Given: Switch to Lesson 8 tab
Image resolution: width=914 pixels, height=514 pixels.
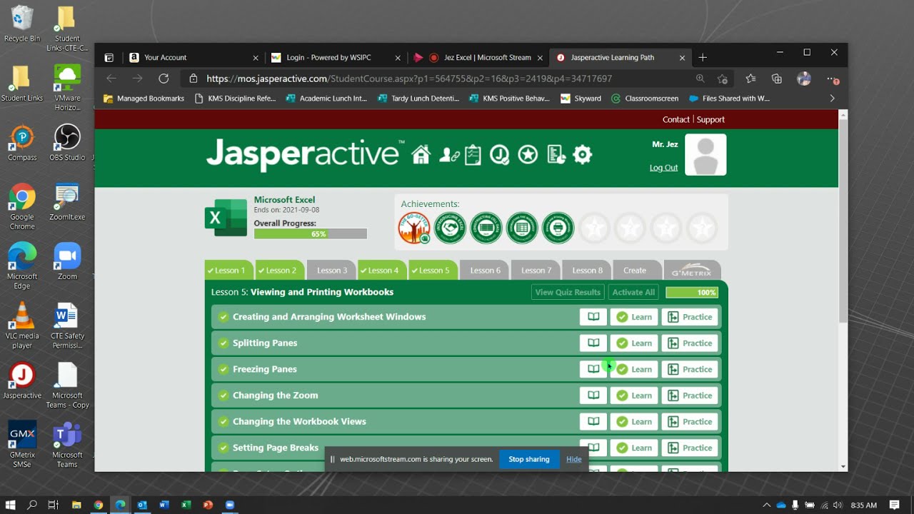Looking at the screenshot, I should click(x=588, y=271).
